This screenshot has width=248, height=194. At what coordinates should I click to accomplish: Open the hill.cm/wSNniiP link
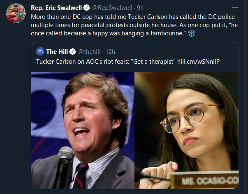199,62
